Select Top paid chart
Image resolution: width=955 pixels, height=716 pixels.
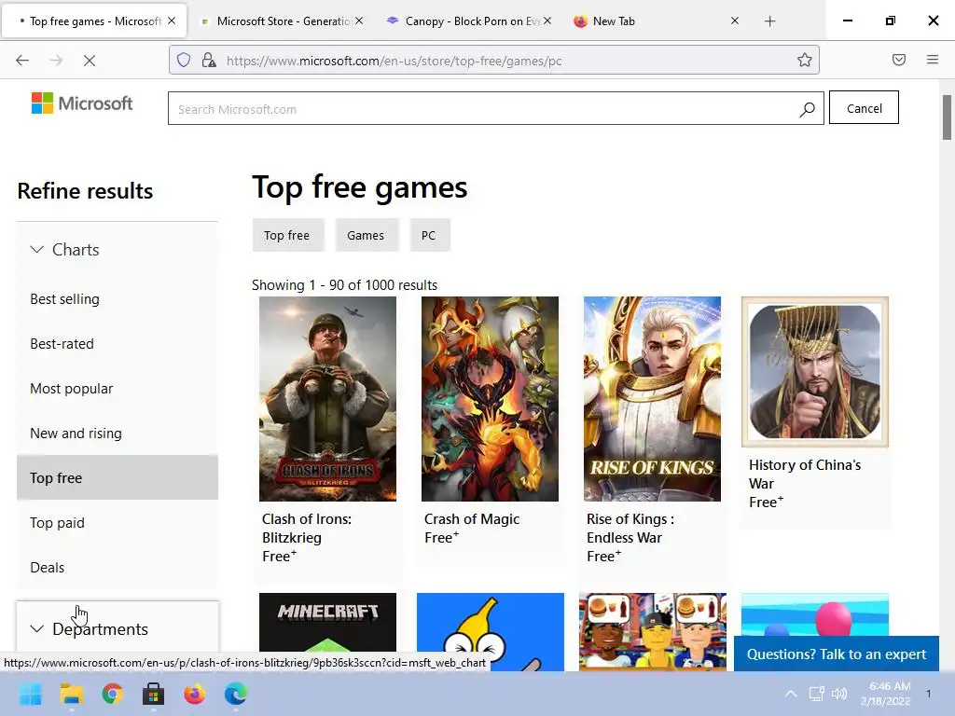pos(57,522)
